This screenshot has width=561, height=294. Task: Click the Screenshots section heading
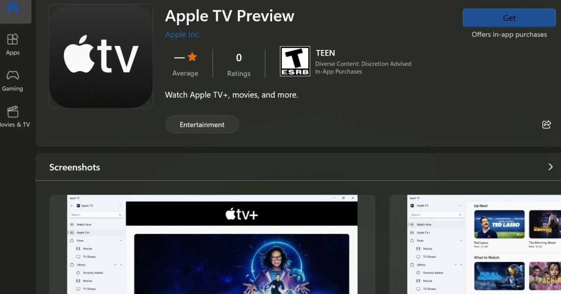click(75, 167)
